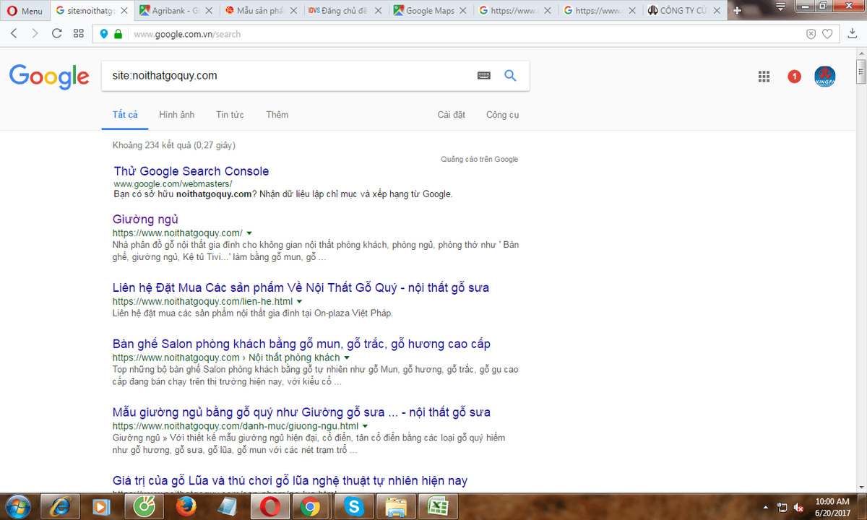Switch to the Agribank tab
The image size is (867, 520).
point(177,11)
